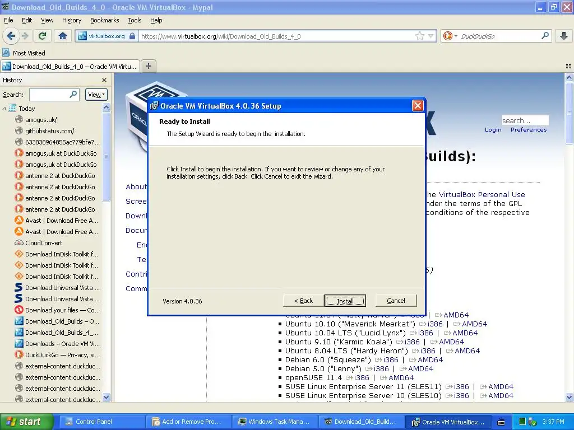
Task: Click Back in the VirtualBox setup wizard
Action: [303, 301]
